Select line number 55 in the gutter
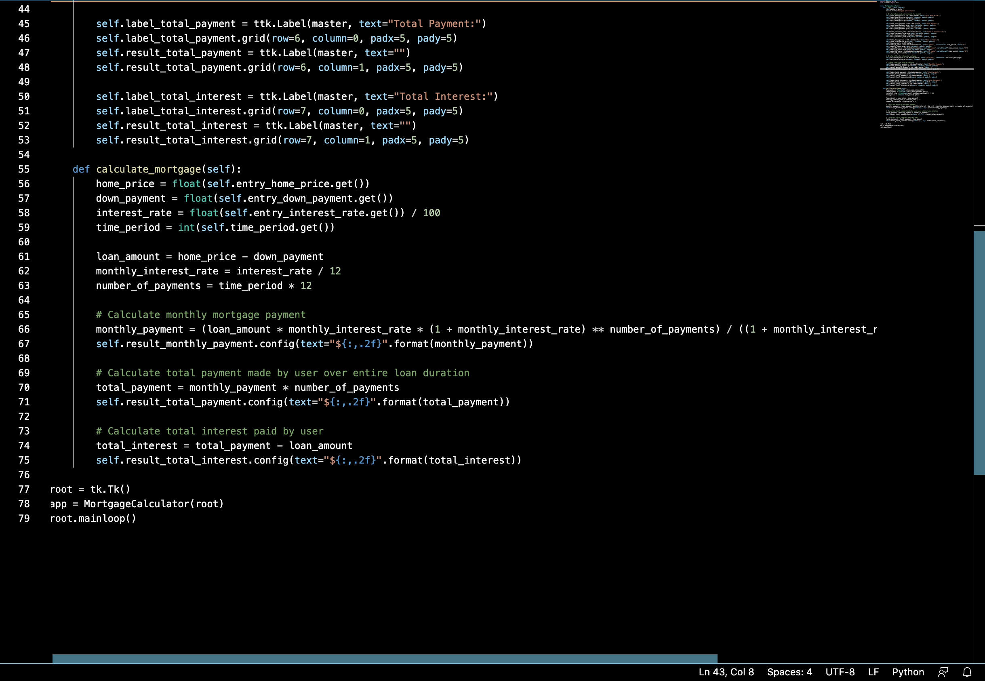 tap(24, 169)
